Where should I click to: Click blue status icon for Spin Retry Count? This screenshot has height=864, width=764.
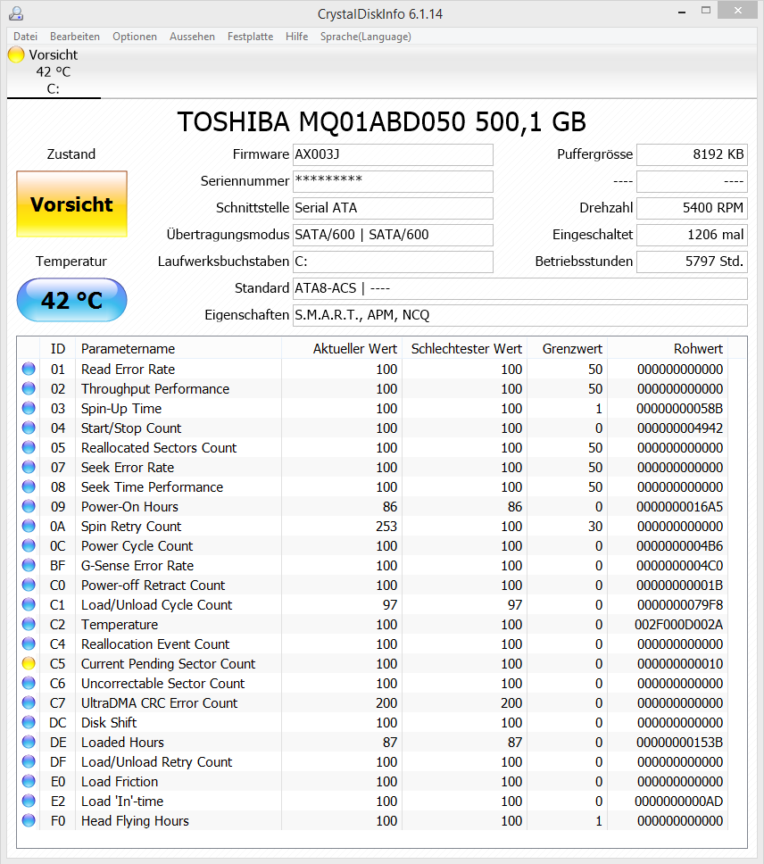point(29,527)
